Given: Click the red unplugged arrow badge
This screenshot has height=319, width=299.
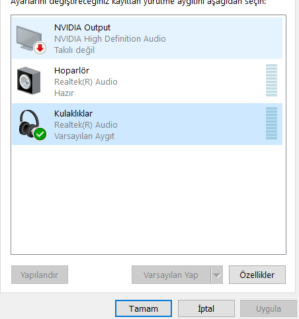Looking at the screenshot, I should pyautogui.click(x=40, y=48).
